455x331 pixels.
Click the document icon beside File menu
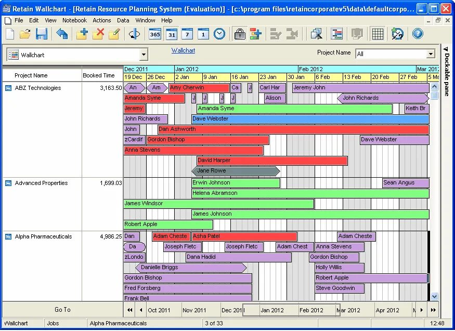8,21
